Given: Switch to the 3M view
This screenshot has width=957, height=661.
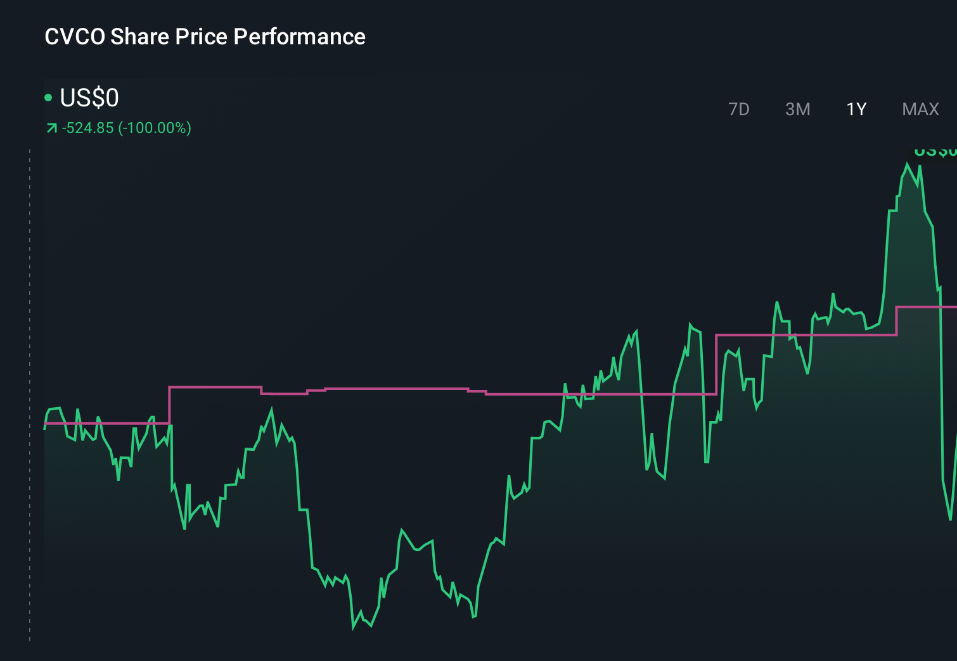Looking at the screenshot, I should (x=797, y=109).
